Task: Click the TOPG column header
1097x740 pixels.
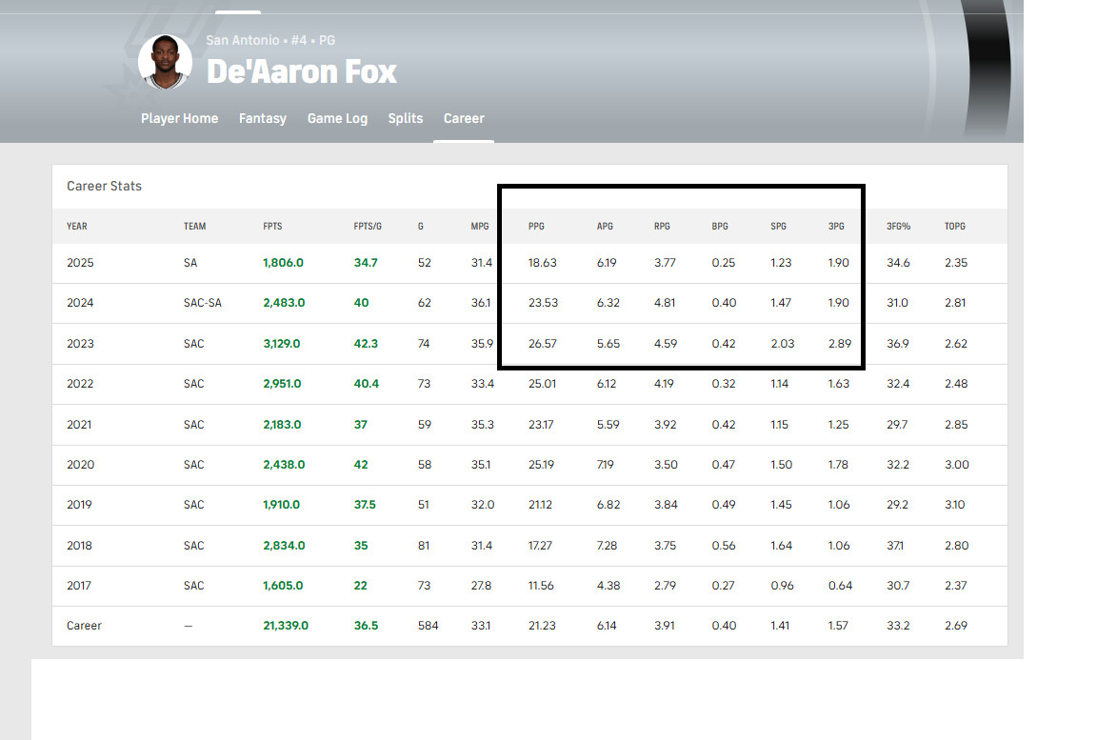Action: coord(955,227)
